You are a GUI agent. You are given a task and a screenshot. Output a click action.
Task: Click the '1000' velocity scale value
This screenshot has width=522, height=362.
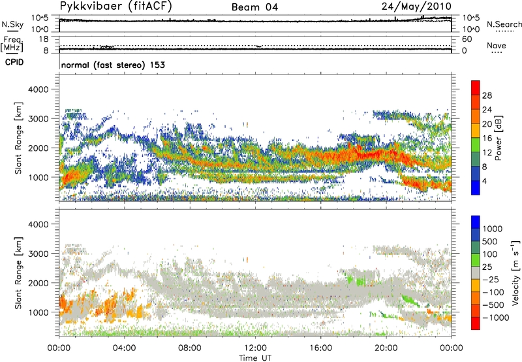click(x=493, y=229)
